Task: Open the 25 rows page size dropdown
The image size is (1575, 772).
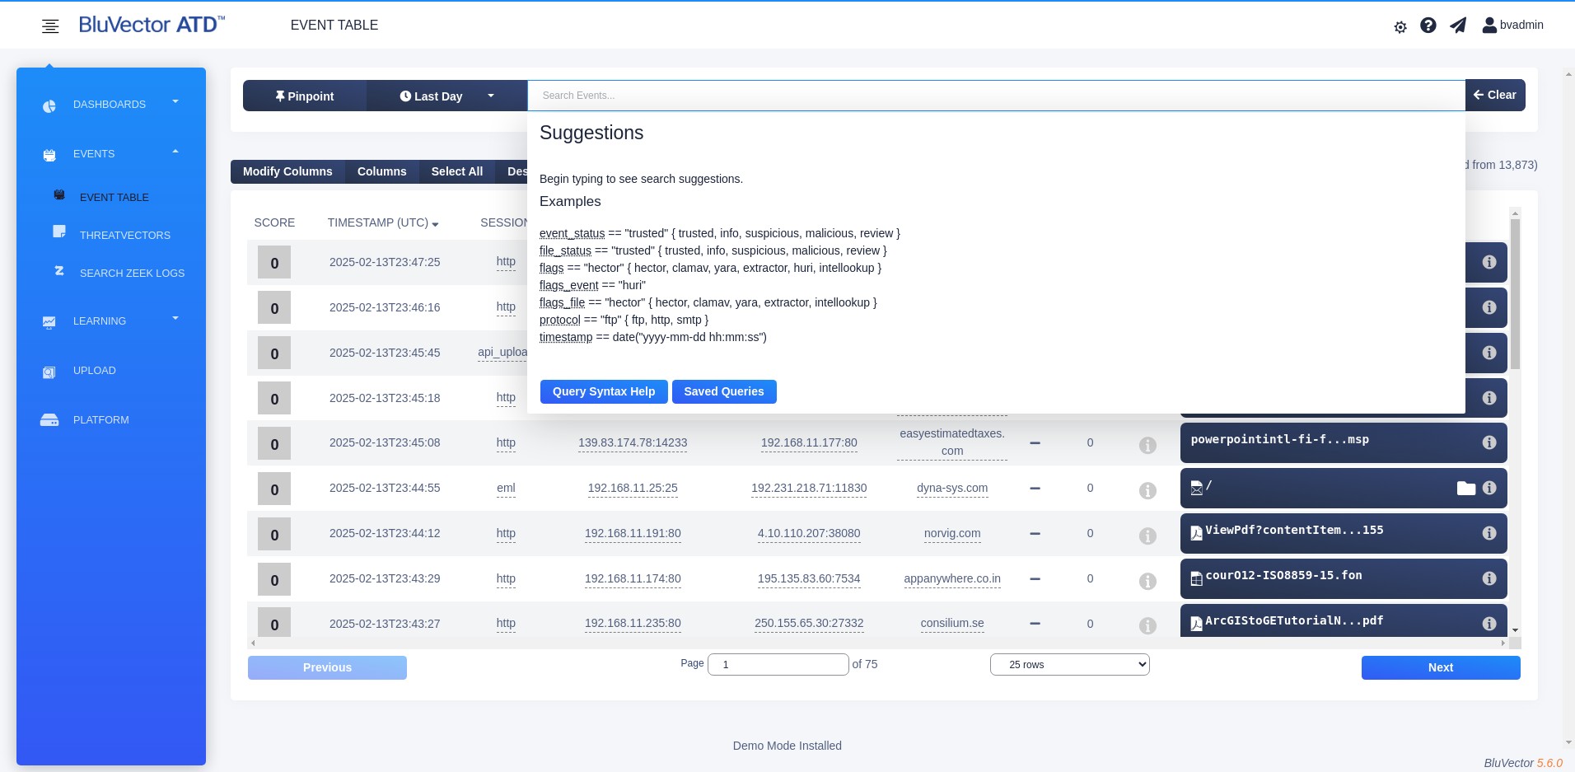Action: click(1070, 665)
